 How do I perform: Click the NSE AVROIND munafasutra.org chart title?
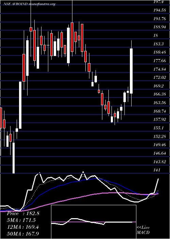point(29,4)
